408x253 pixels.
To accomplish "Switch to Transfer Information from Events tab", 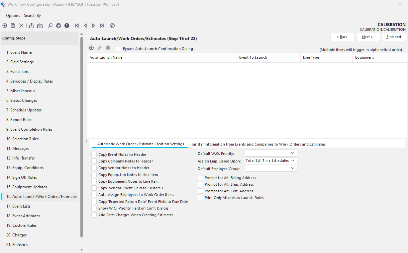I will (257, 144).
